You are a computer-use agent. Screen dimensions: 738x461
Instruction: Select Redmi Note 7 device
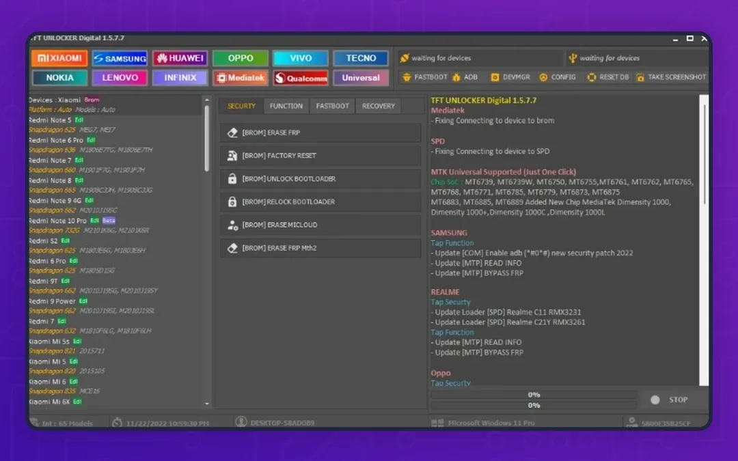(115, 165)
